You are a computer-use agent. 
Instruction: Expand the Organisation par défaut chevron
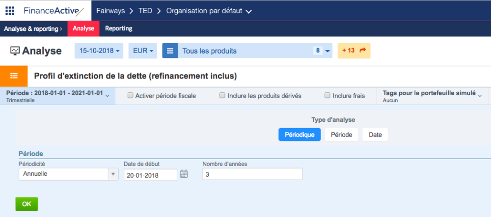[249, 12]
